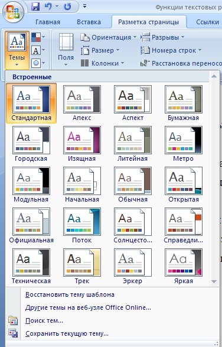Switch to Вставка tab

point(89,22)
